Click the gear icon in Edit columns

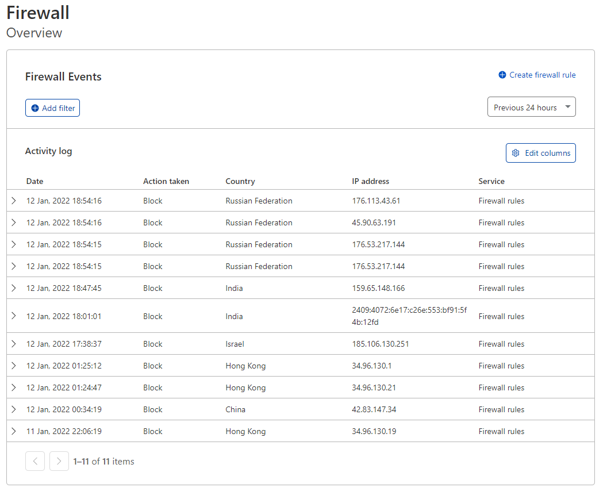pyautogui.click(x=516, y=154)
